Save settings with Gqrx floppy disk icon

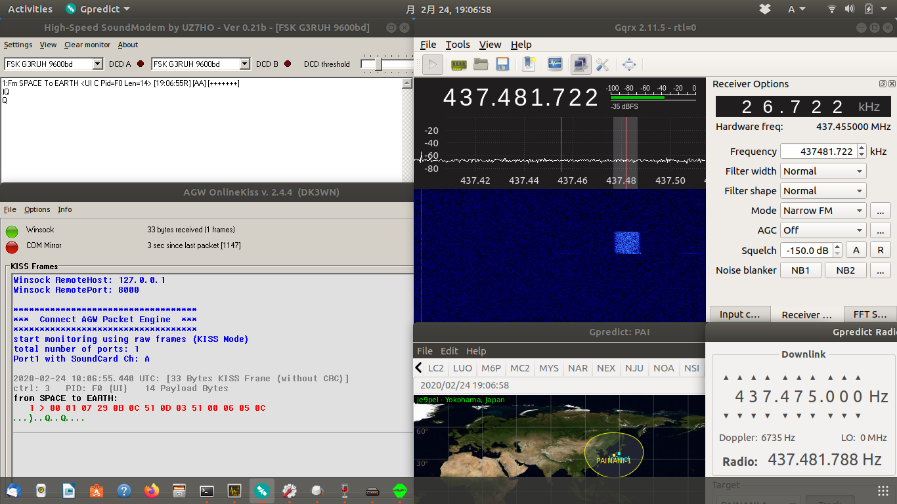pyautogui.click(x=502, y=64)
